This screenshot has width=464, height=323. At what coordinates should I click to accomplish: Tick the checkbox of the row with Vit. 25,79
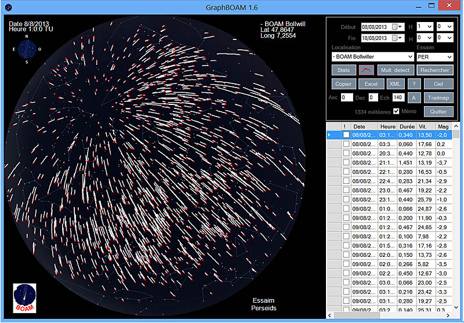tap(346, 199)
